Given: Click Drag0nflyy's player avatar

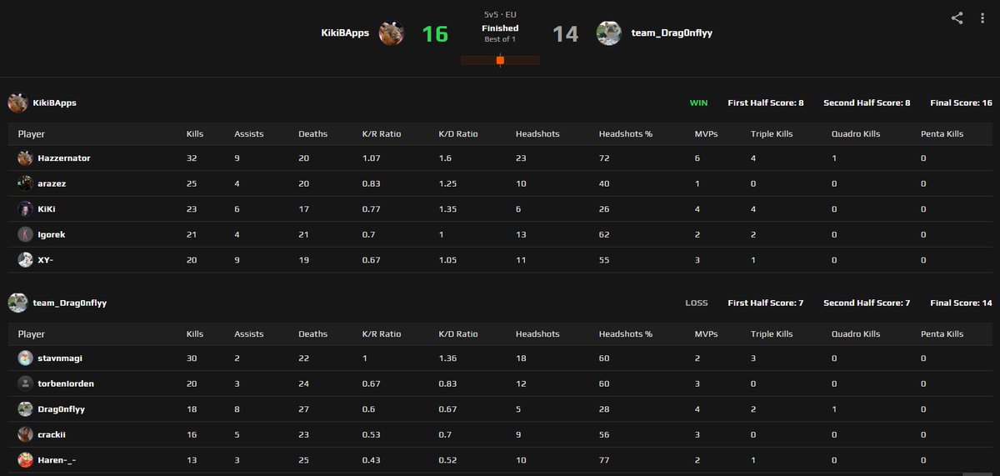Looking at the screenshot, I should click(26, 408).
